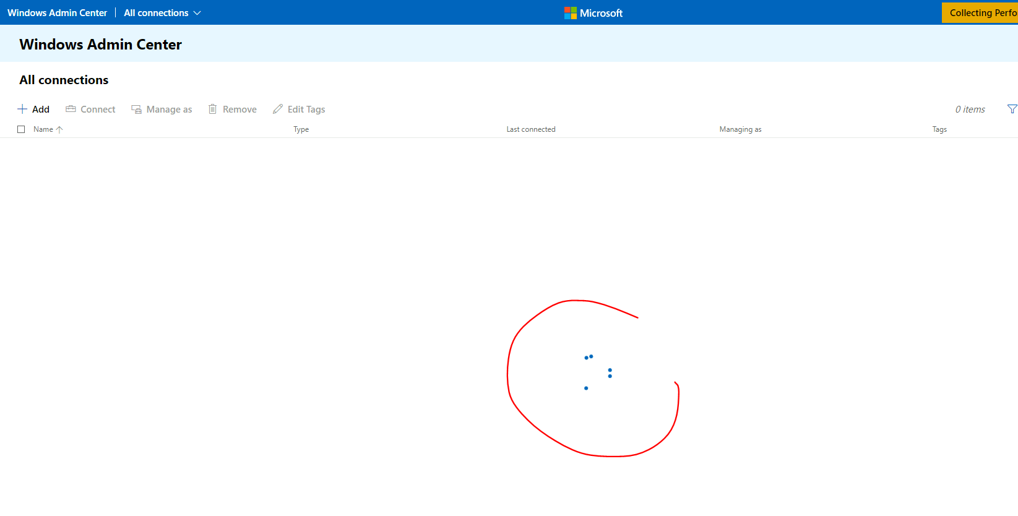This screenshot has height=516, width=1018.
Task: Click the sort ascending arrow beside Name
Action: 59,129
